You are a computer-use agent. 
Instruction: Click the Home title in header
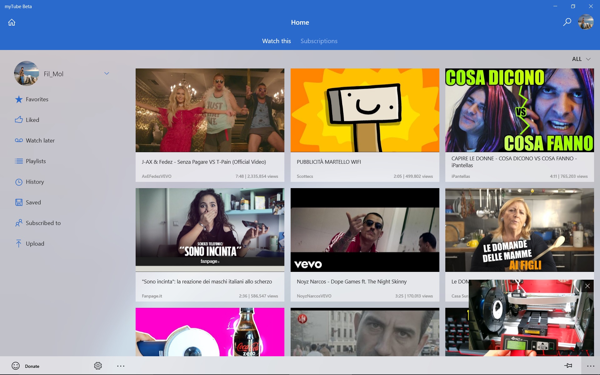(300, 22)
